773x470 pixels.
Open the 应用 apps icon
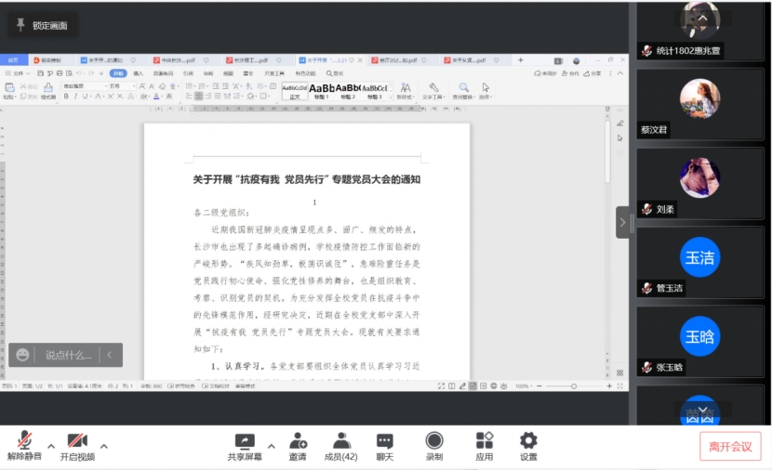coord(484,441)
